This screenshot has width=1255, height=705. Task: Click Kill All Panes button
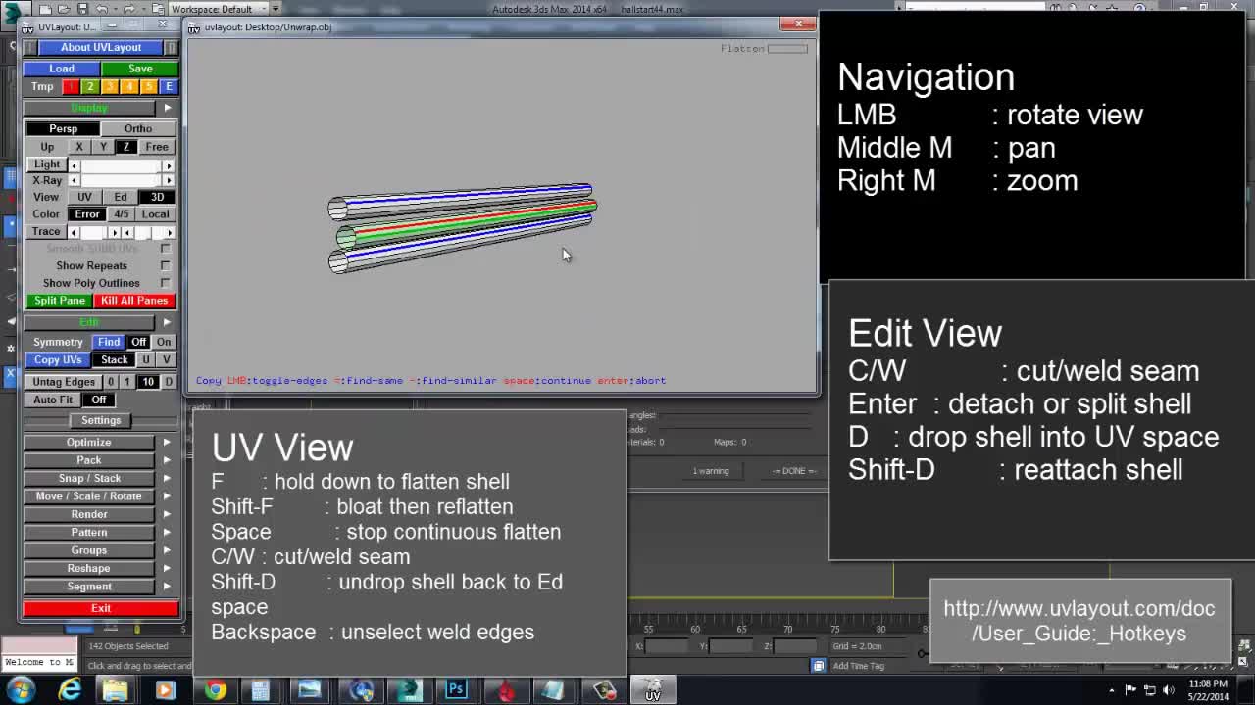tap(134, 301)
